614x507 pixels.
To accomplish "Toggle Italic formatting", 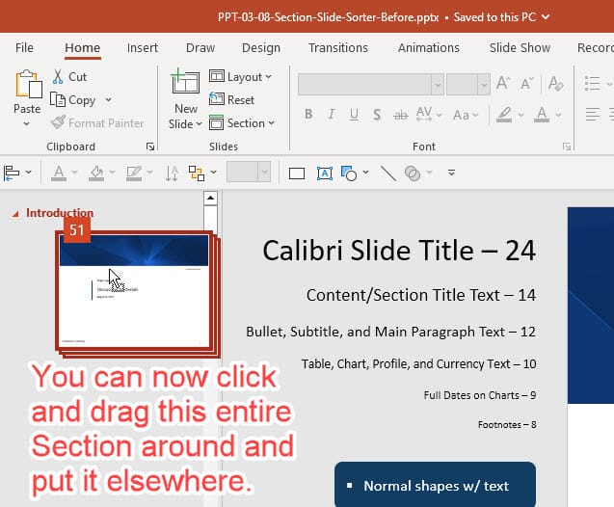I will point(332,115).
